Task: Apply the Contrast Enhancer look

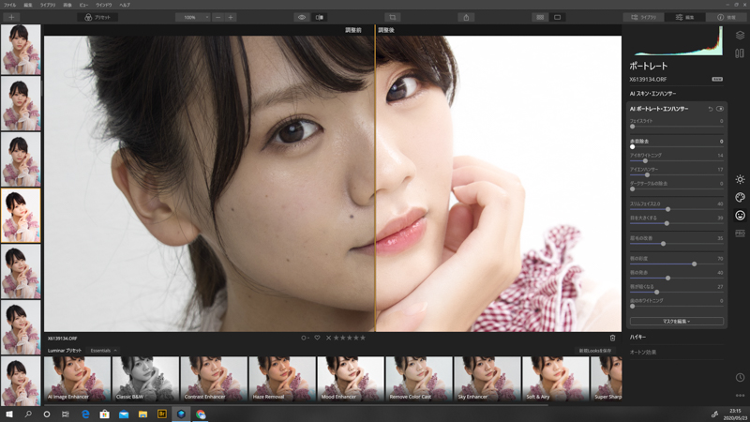Action: [214, 379]
